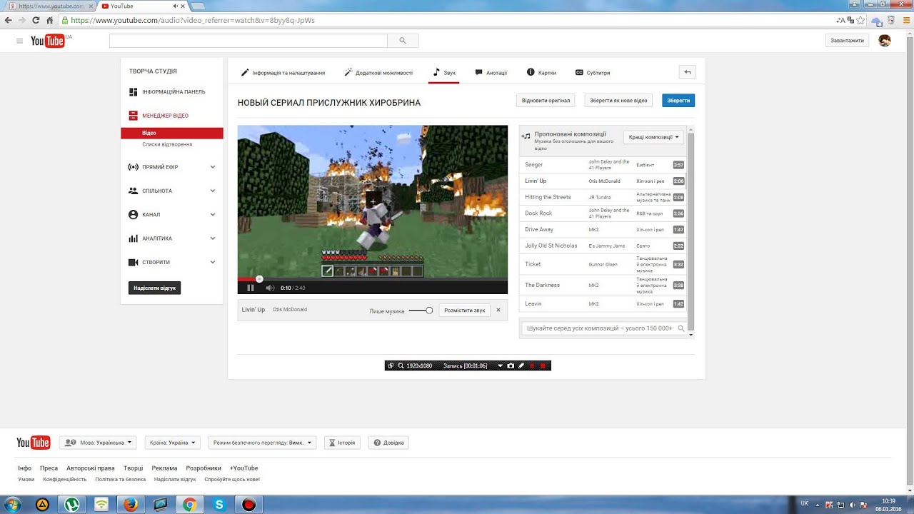Focus the YouTube header search box

point(248,41)
